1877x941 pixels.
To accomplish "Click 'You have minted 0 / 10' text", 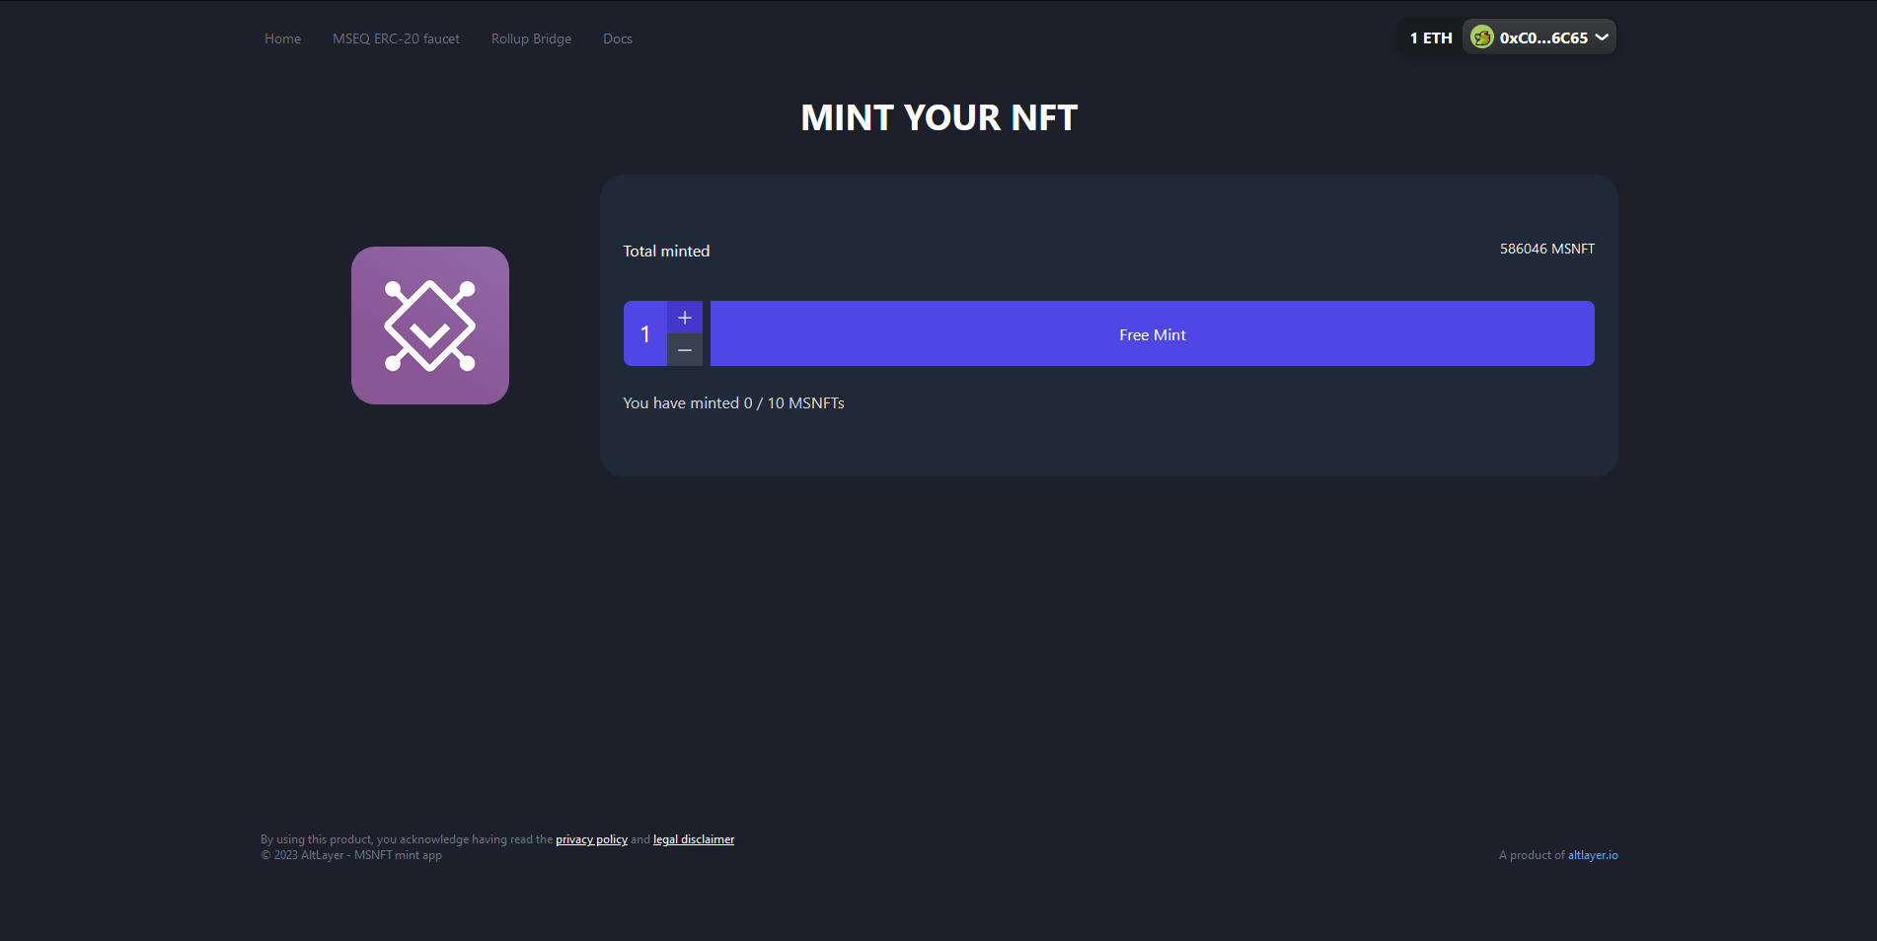I will (x=733, y=402).
